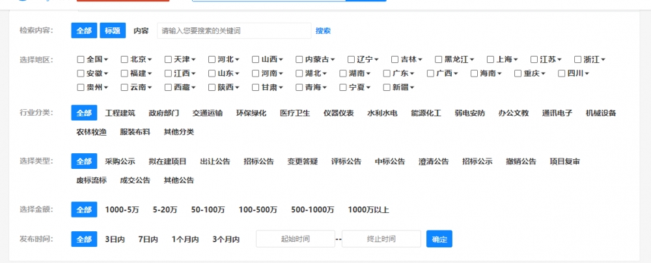Enable the 天津 checkbox
651x263 pixels.
pyautogui.click(x=168, y=60)
